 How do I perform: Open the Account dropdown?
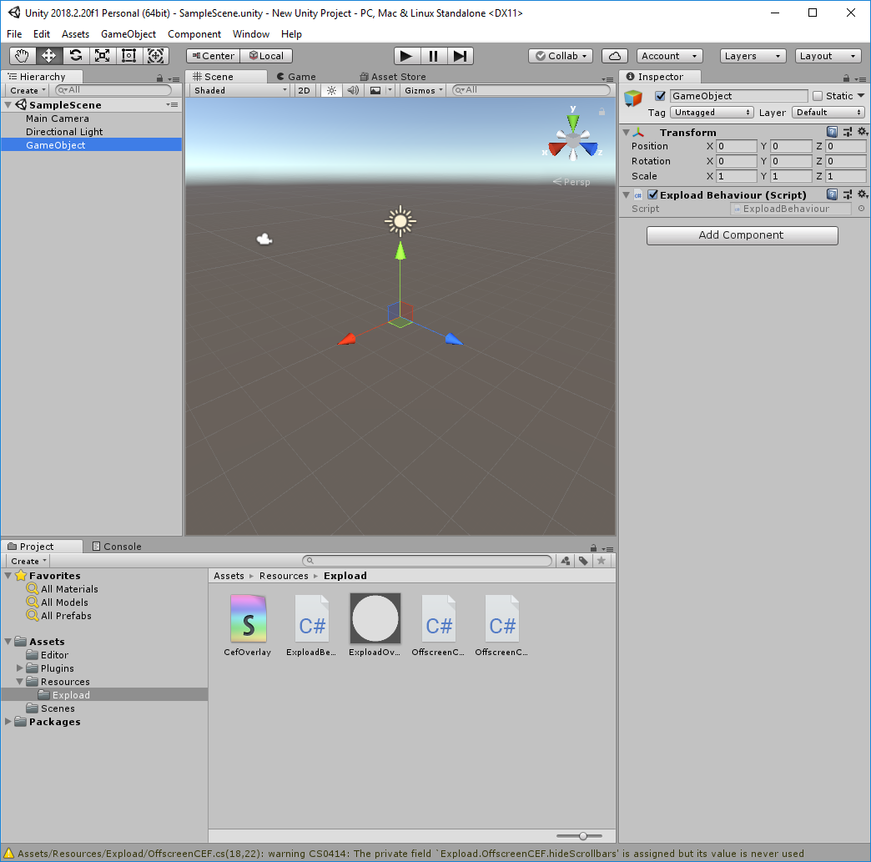pos(669,56)
